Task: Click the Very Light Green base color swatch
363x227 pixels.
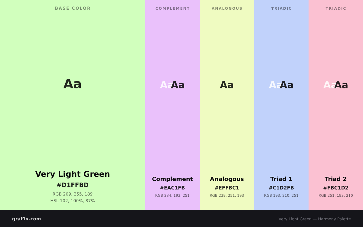Action: (73, 105)
